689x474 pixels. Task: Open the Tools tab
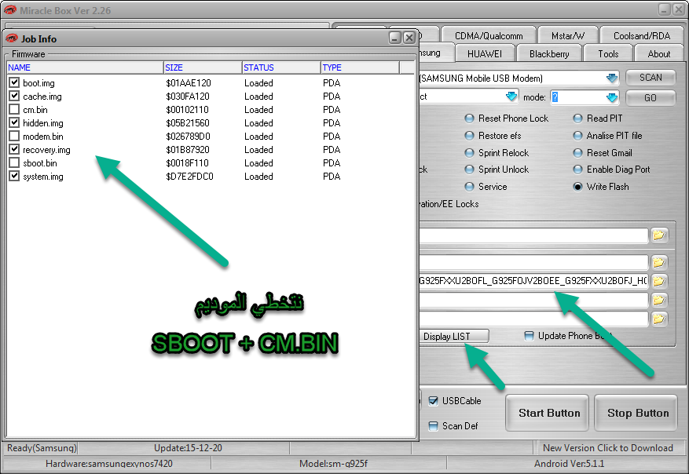pyautogui.click(x=608, y=53)
